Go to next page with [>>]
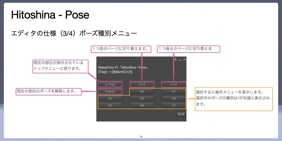Viewport: 282px width, 141px height. point(174,84)
